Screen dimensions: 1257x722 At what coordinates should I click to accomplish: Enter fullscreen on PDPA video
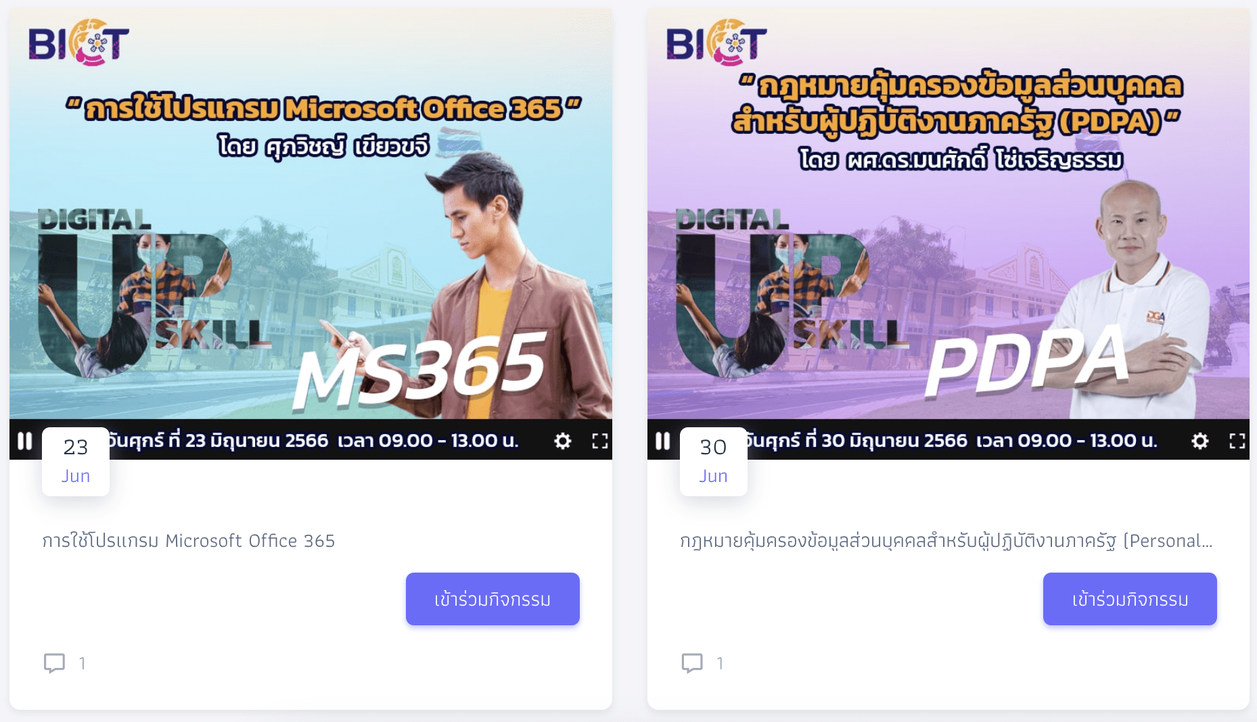[x=1237, y=441]
